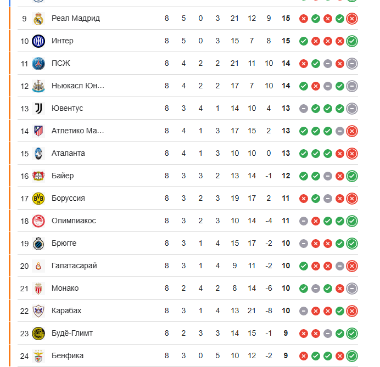Click Inter's latest green win indicator

pos(352,41)
